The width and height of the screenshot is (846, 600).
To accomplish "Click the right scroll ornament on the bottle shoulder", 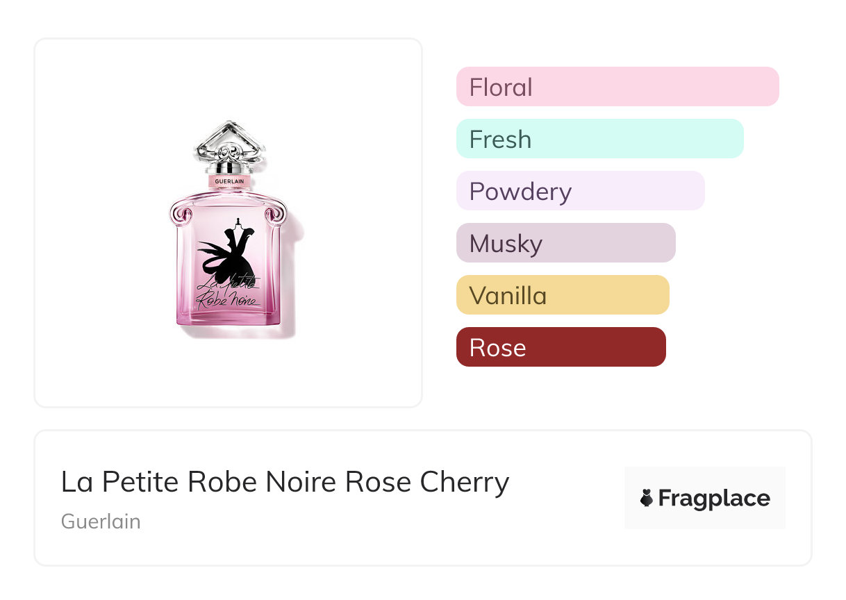I will pyautogui.click(x=276, y=212).
